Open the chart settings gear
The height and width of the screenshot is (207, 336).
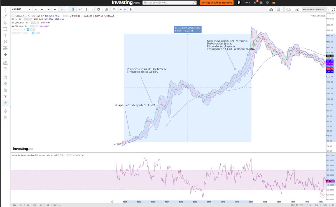(x=99, y=9)
